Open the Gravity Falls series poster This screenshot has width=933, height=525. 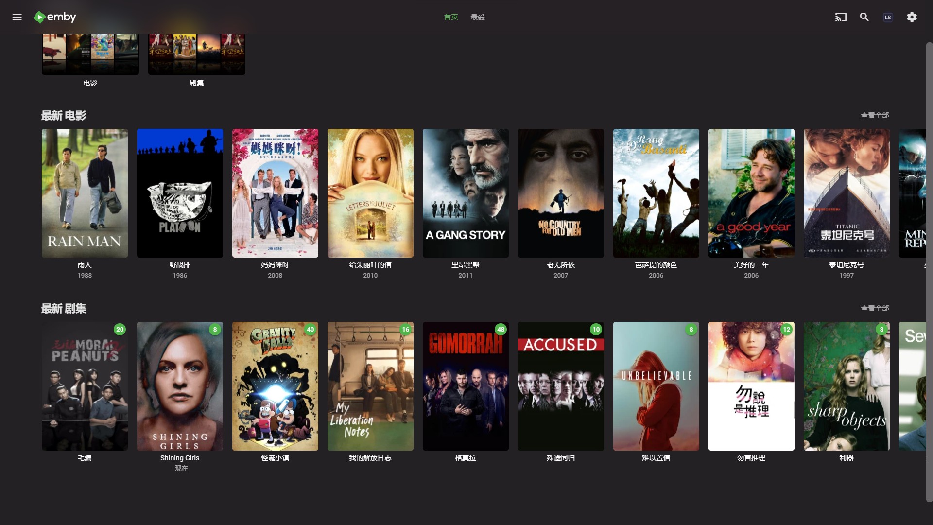pyautogui.click(x=275, y=386)
